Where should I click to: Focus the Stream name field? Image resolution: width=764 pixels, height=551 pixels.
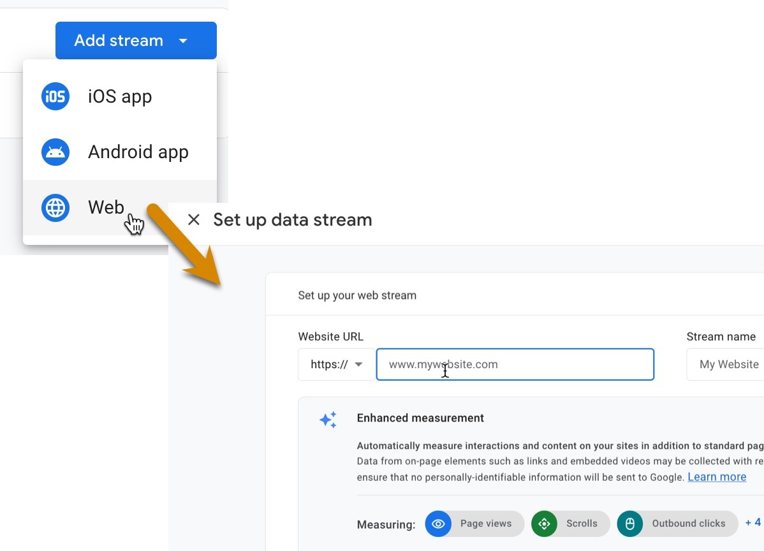click(x=725, y=364)
